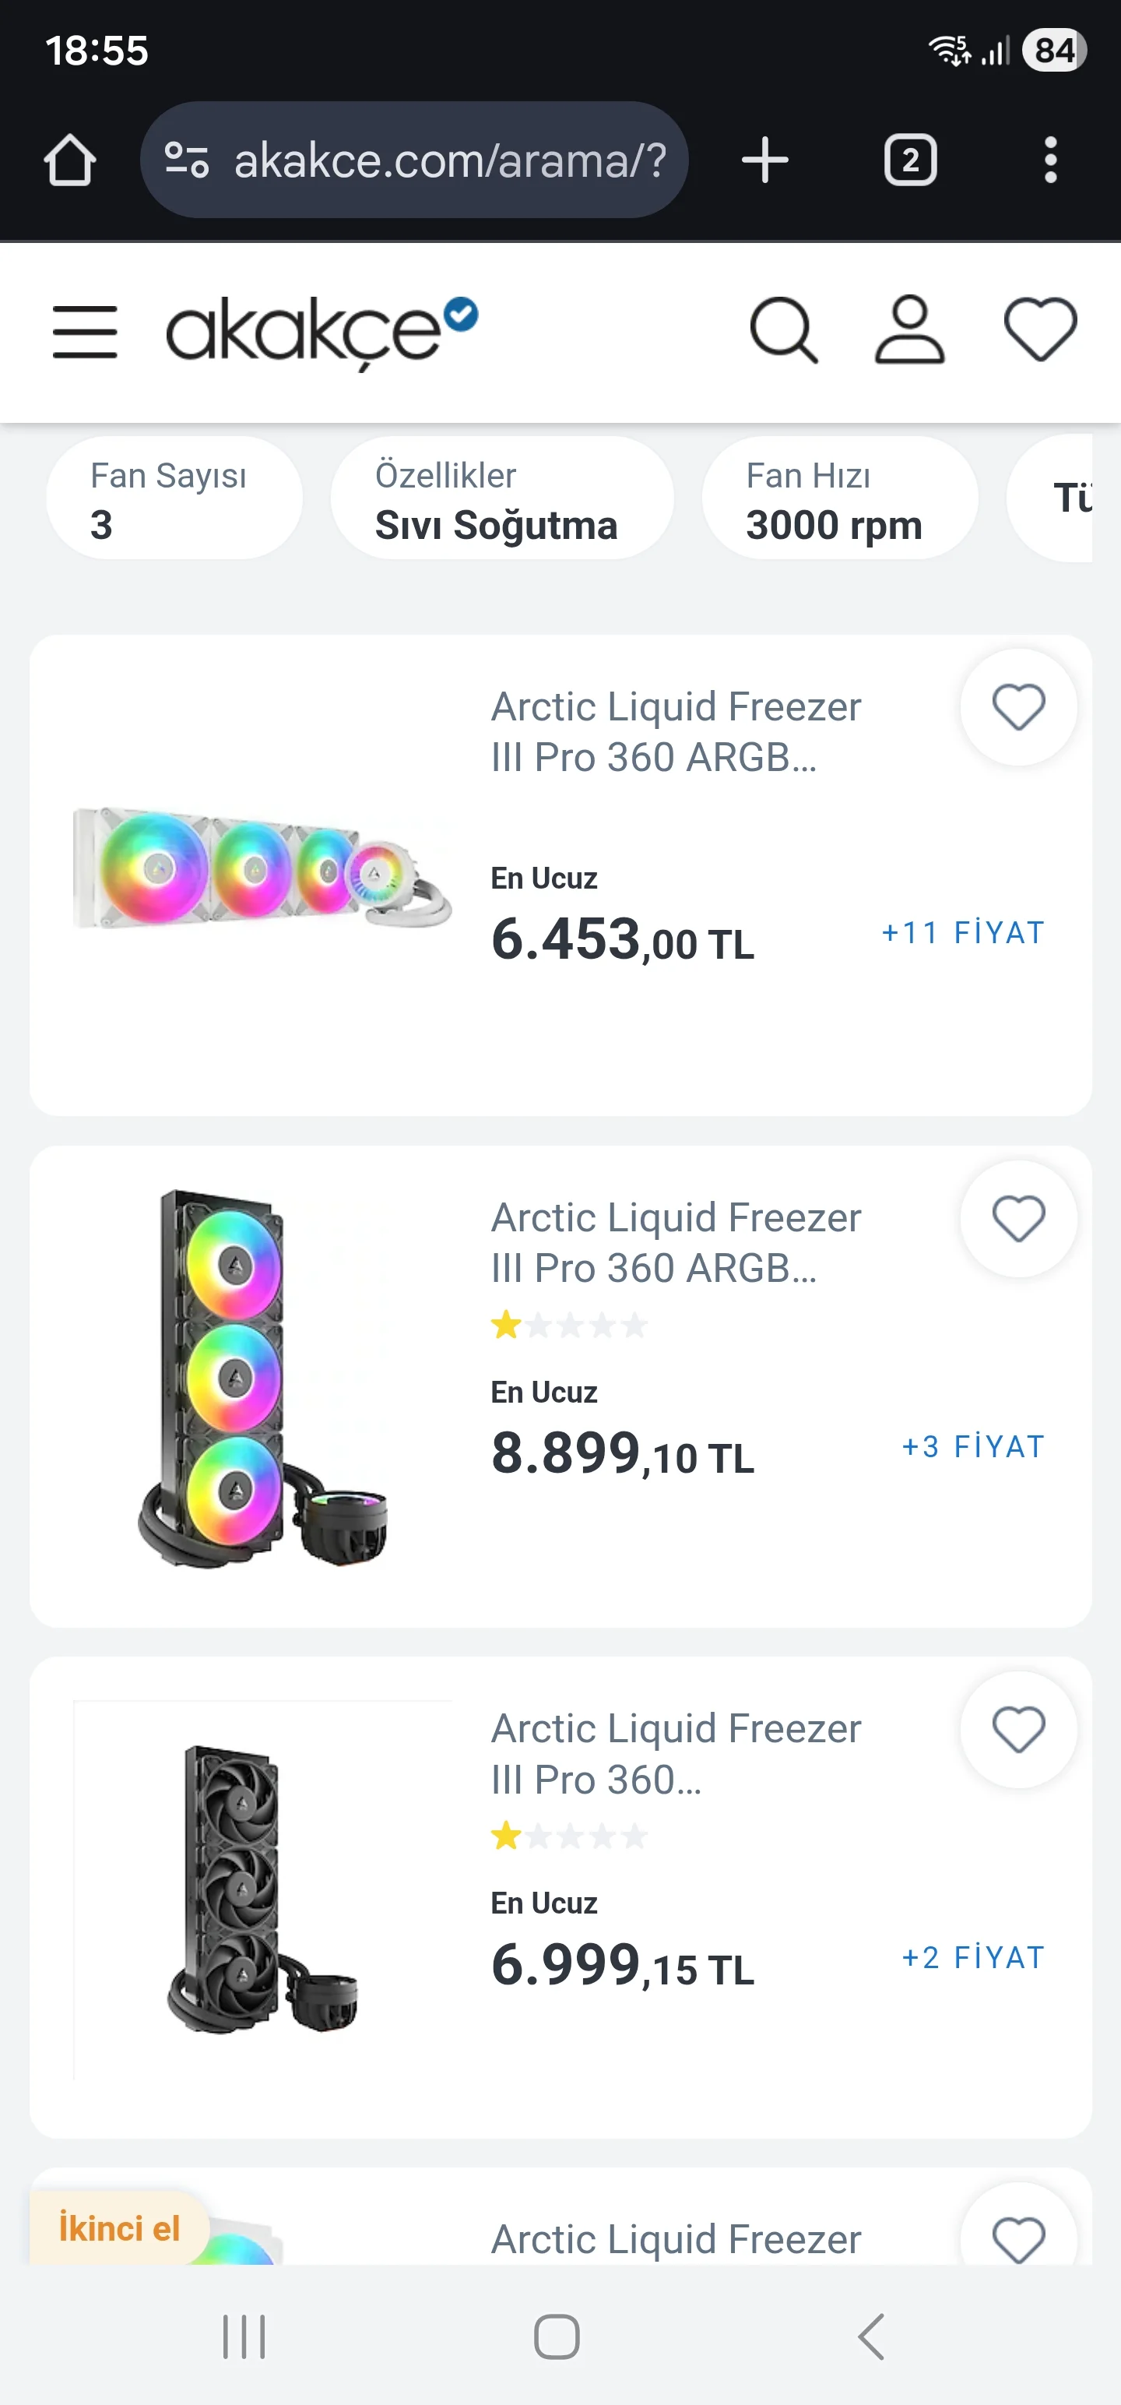Open a new browser tab
This screenshot has width=1121, height=2405.
(764, 160)
